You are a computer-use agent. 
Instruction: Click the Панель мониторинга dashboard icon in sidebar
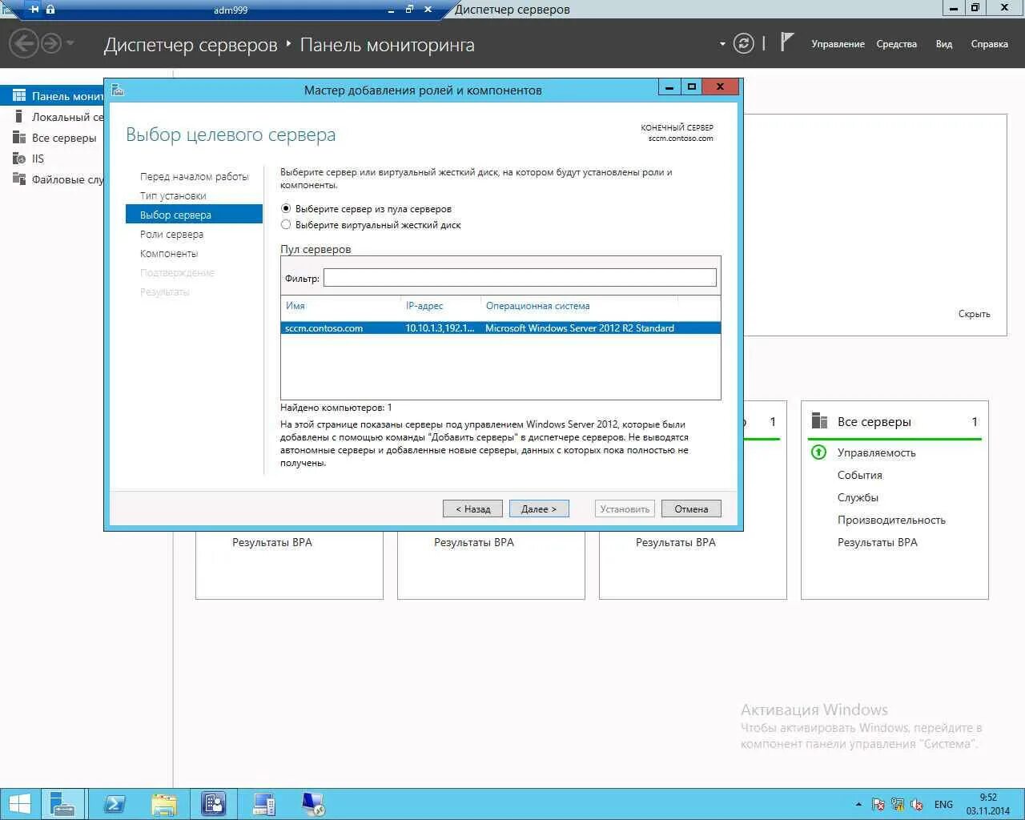19,95
